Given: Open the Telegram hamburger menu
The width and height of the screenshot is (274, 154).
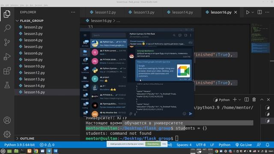Looking at the screenshot, I should point(85,35).
